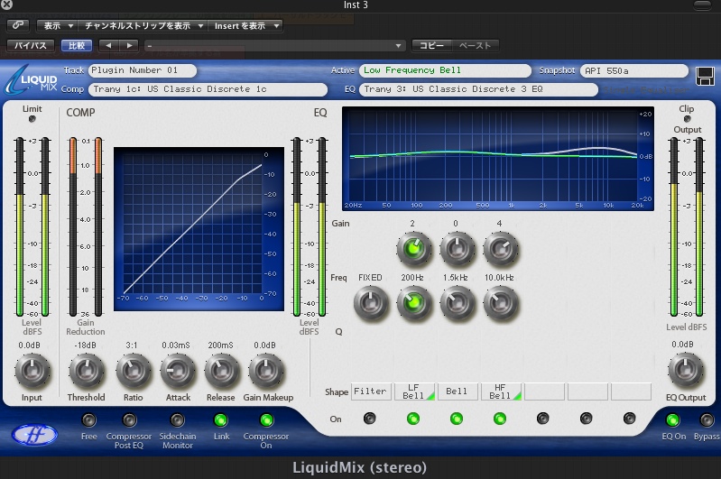
Task: Toggle the Compressor On switch
Action: point(267,419)
